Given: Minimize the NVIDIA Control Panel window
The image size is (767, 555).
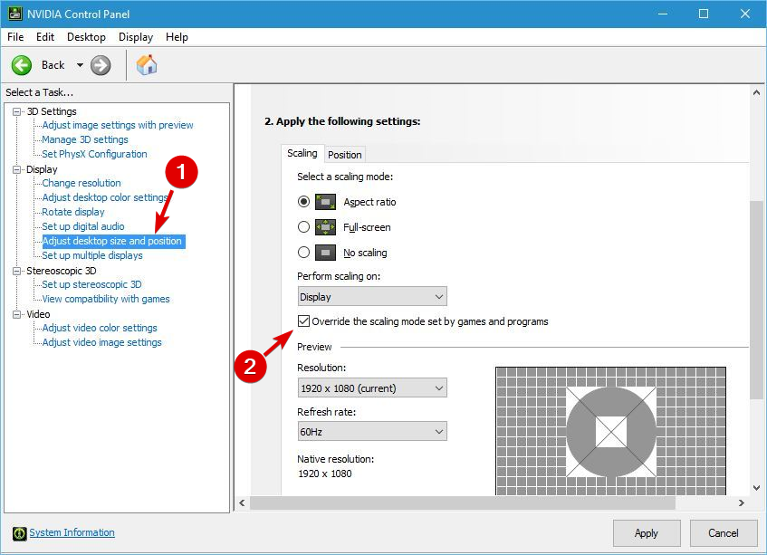Looking at the screenshot, I should 663,14.
